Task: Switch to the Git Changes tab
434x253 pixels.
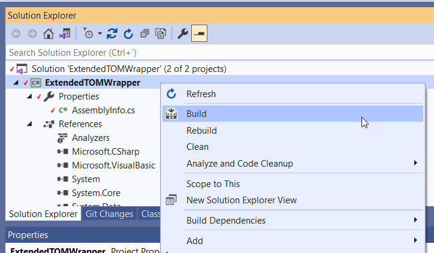Action: pyautogui.click(x=108, y=214)
